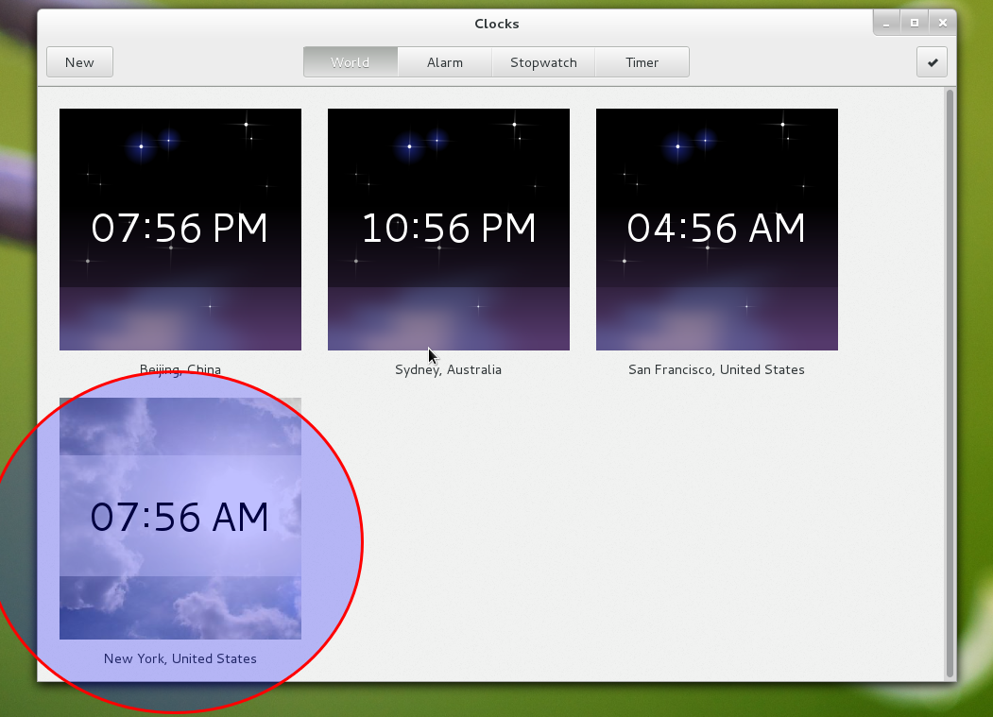993x717 pixels.
Task: Click the "San Francisco, United States" caption
Action: click(x=717, y=370)
